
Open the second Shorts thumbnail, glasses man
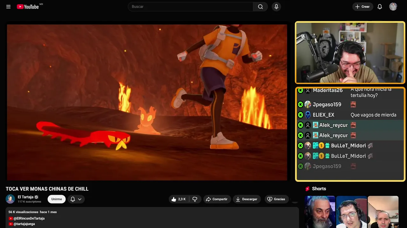(x=351, y=212)
